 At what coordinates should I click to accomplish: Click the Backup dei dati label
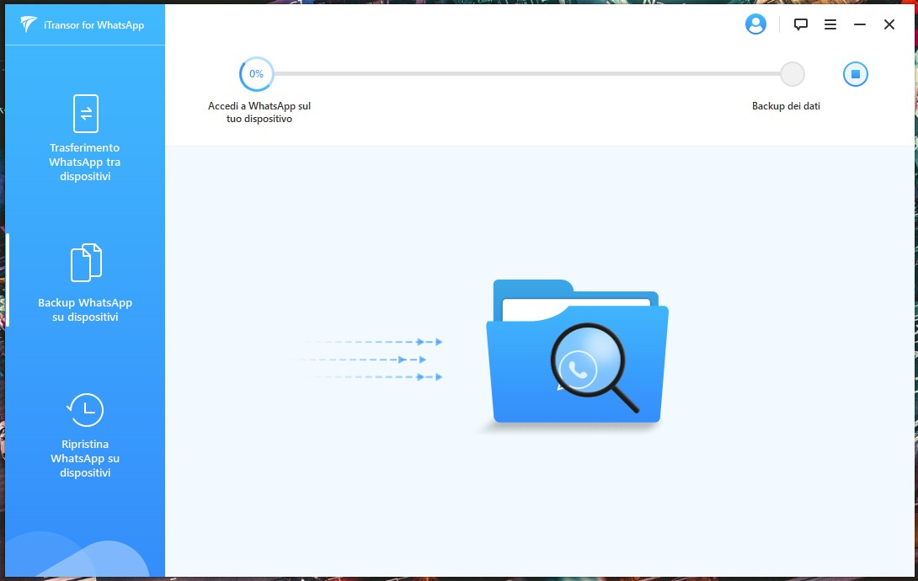(x=786, y=106)
